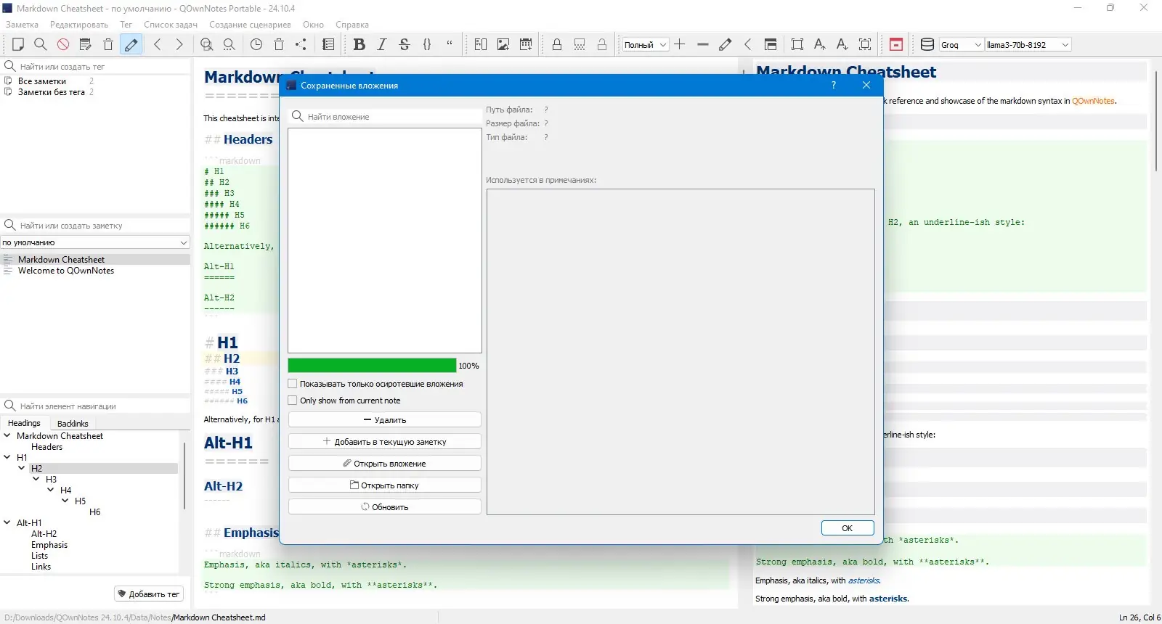
Task: Open the llama3-70b-8192 model dropdown
Action: (1028, 45)
